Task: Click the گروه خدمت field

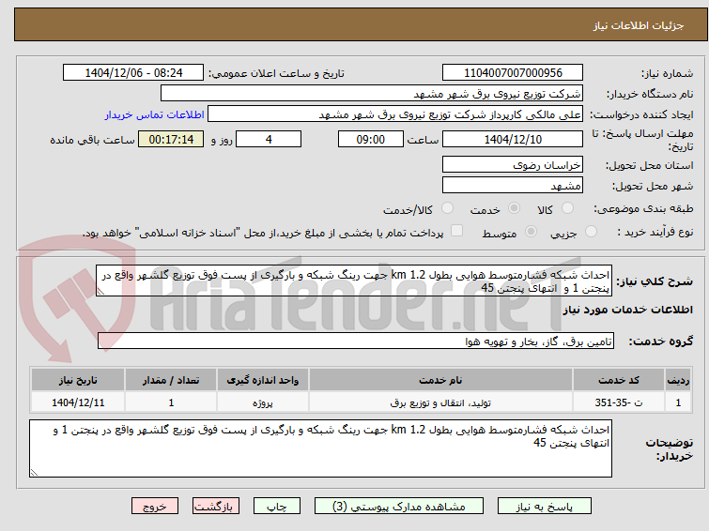Action: (356, 341)
